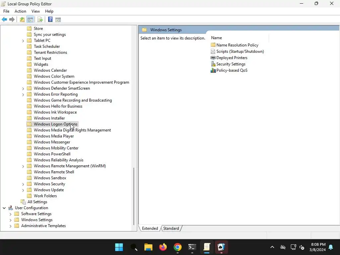The image size is (340, 255).
Task: Expand User Configuration Software Settings
Action: (x=10, y=214)
